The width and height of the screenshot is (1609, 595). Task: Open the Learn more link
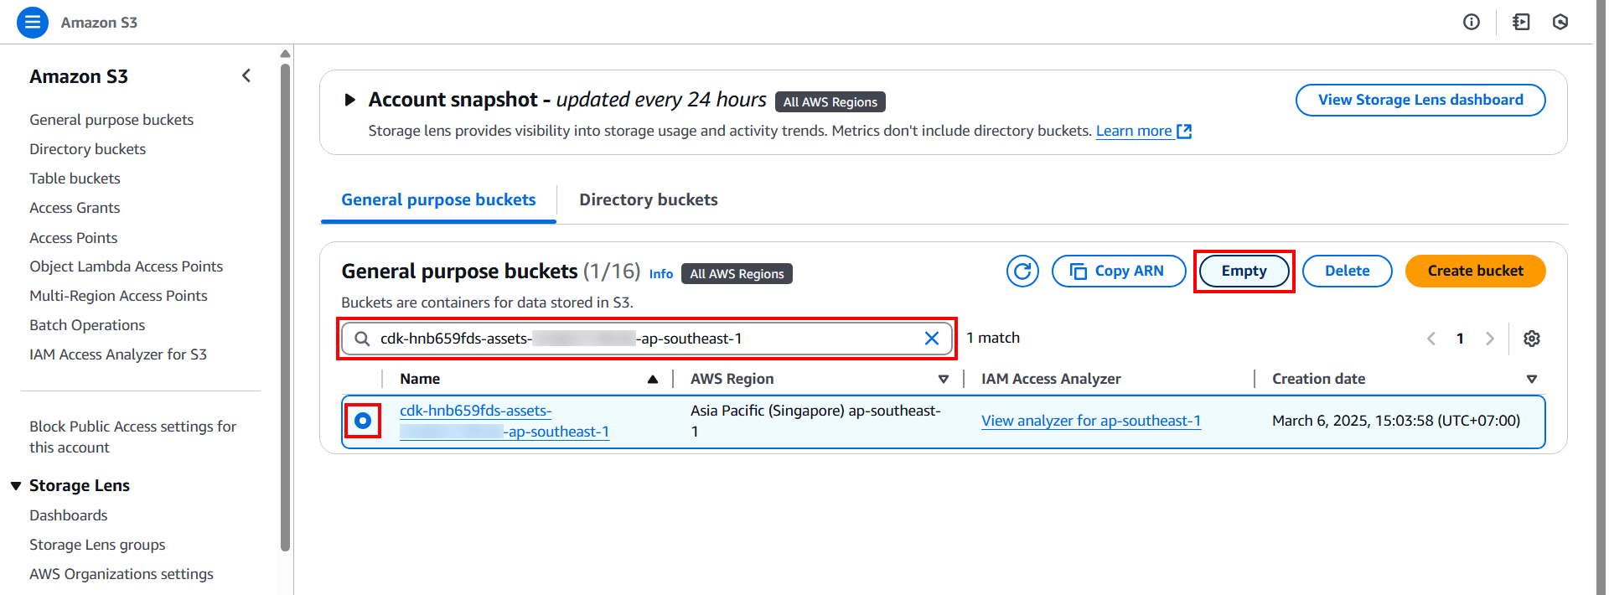click(1134, 131)
